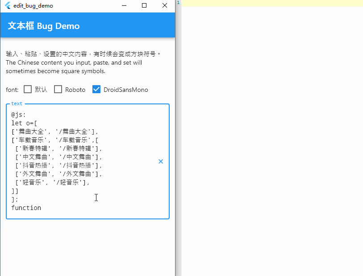
Task: Enable the 默认 font checkbox
Action: coord(27,89)
